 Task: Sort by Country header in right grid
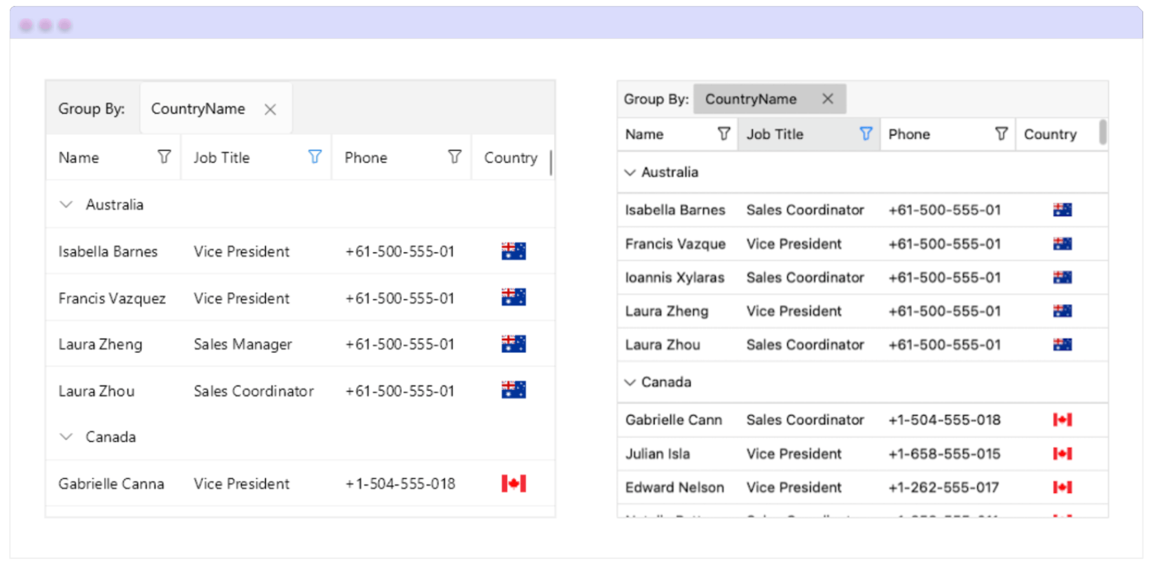pos(1050,134)
